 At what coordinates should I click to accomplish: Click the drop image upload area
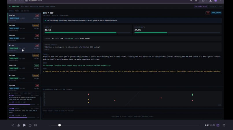pos(132,116)
